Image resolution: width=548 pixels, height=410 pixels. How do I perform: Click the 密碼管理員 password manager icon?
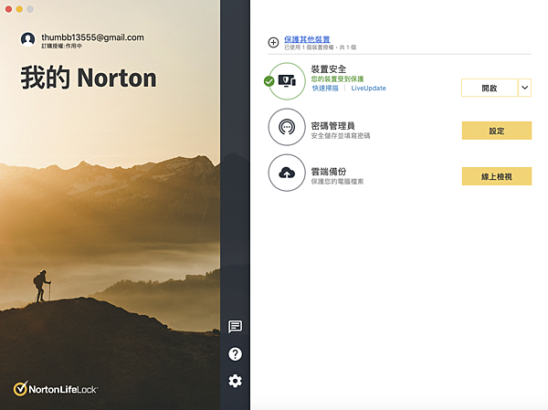pyautogui.click(x=287, y=127)
